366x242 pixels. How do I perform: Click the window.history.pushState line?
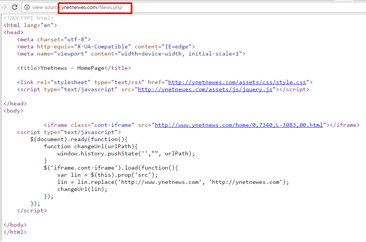click(126, 153)
